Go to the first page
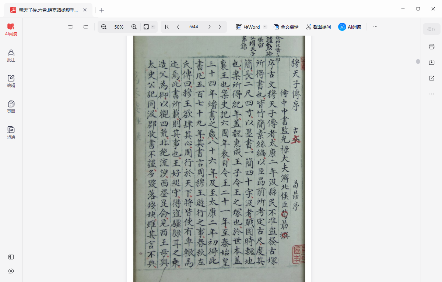 tap(167, 27)
